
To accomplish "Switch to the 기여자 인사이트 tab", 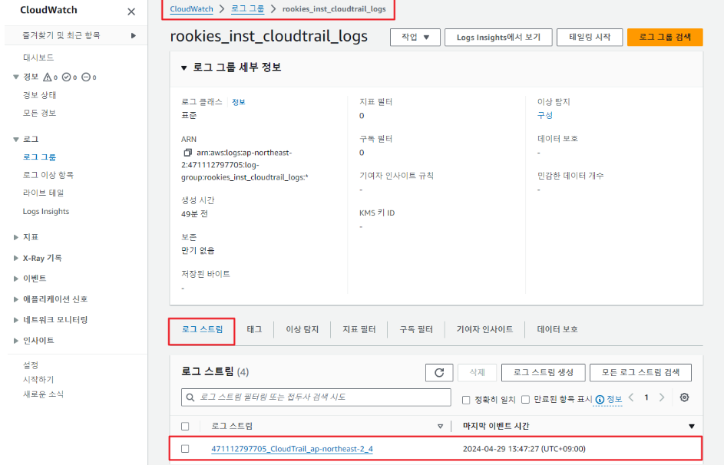I will click(x=484, y=329).
